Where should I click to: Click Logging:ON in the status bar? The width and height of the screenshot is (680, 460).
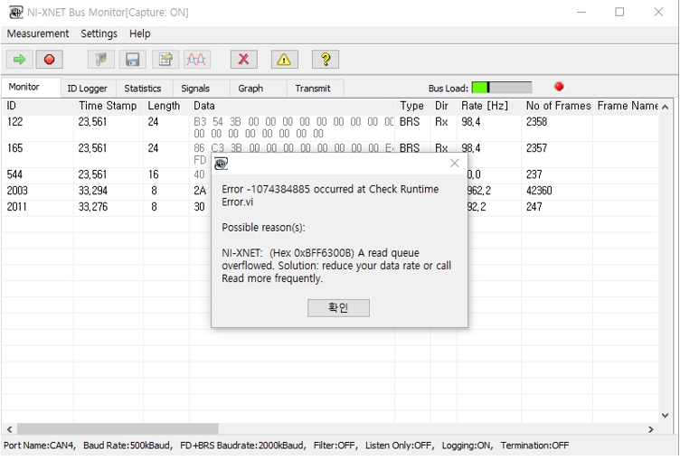point(467,446)
